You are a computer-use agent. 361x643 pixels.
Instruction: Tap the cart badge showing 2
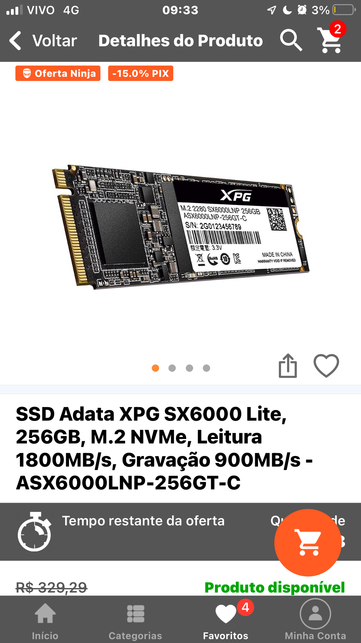click(x=338, y=29)
